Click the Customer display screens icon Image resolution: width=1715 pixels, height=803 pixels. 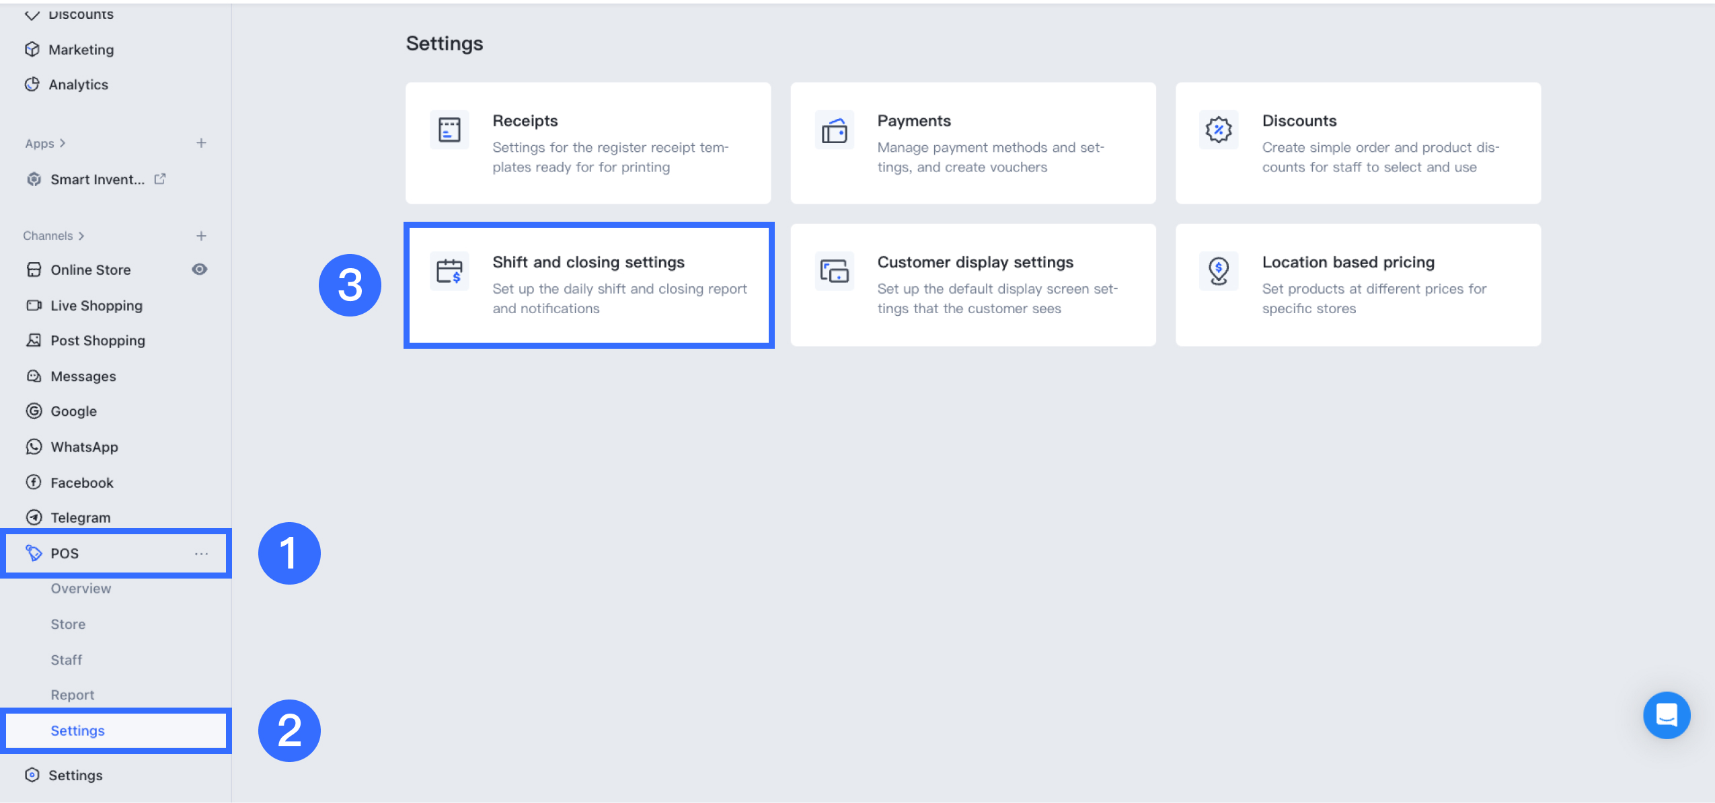tap(834, 271)
